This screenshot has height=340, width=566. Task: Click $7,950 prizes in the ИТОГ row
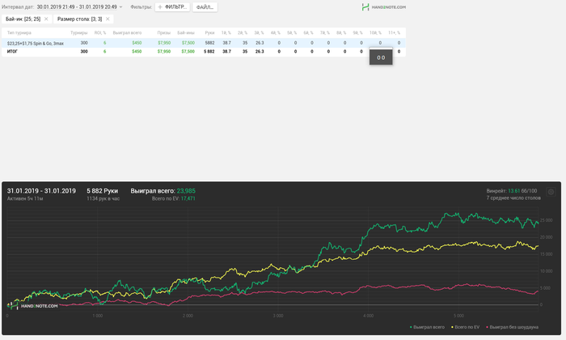coord(164,51)
